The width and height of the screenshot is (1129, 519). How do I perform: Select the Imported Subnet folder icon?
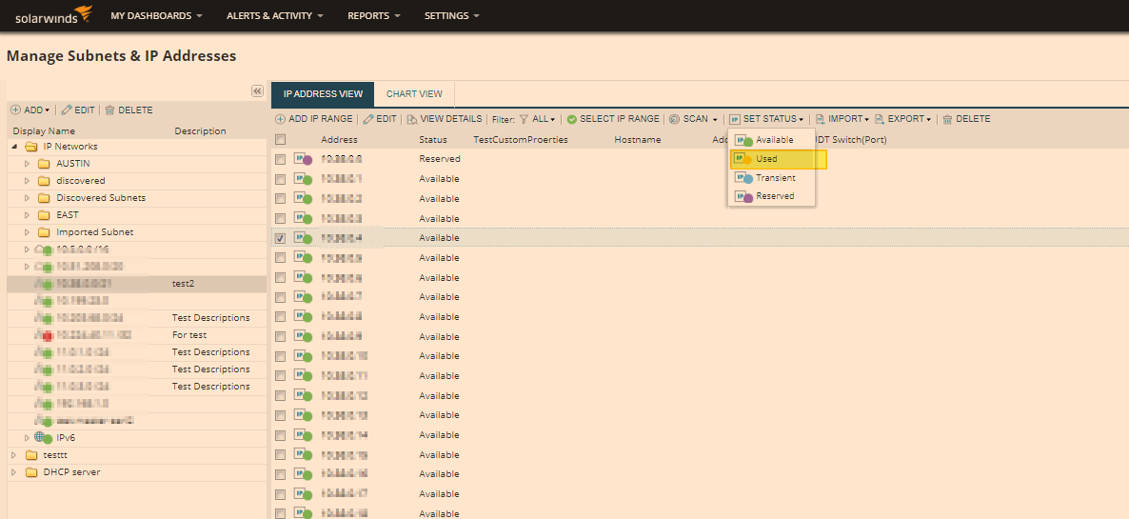click(x=44, y=232)
